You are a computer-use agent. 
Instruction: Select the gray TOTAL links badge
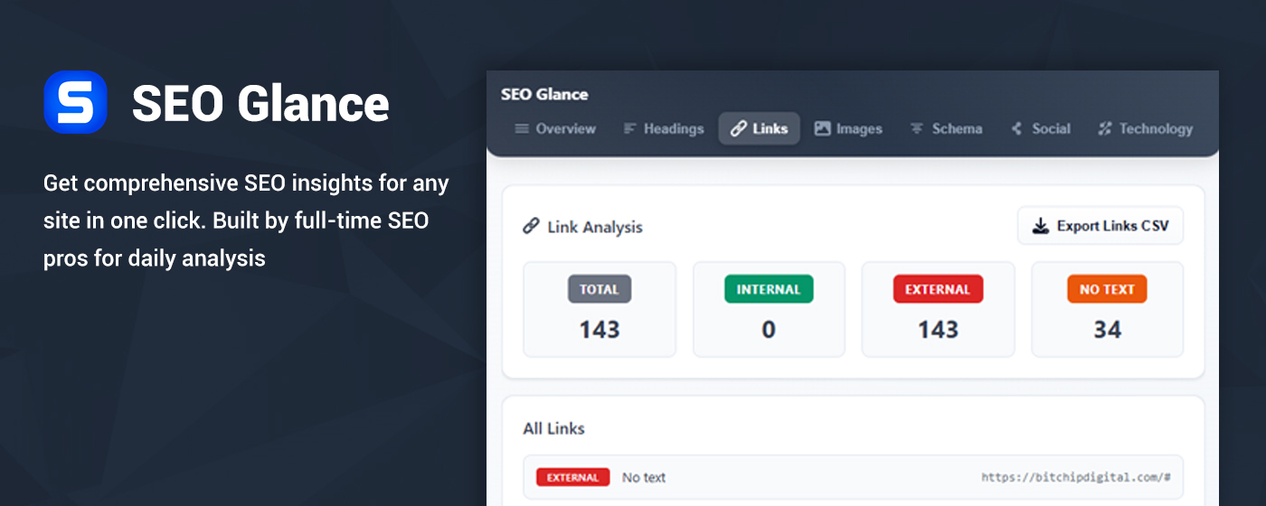click(x=600, y=289)
